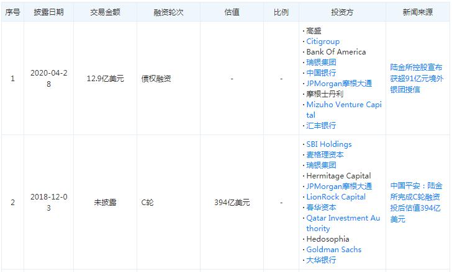The height and width of the screenshot is (272, 452).
Task: Open the 春华资本 investor link
Action: tap(321, 208)
